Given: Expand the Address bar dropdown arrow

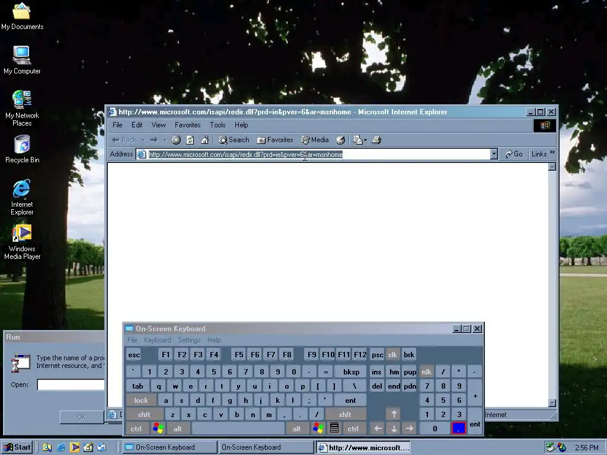Looking at the screenshot, I should (x=494, y=154).
